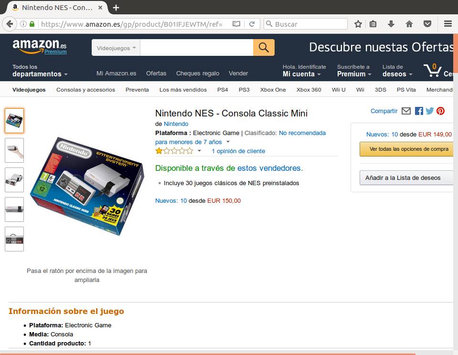458x355 pixels.
Task: Expand the star rating dropdown arrow
Action: 200,151
